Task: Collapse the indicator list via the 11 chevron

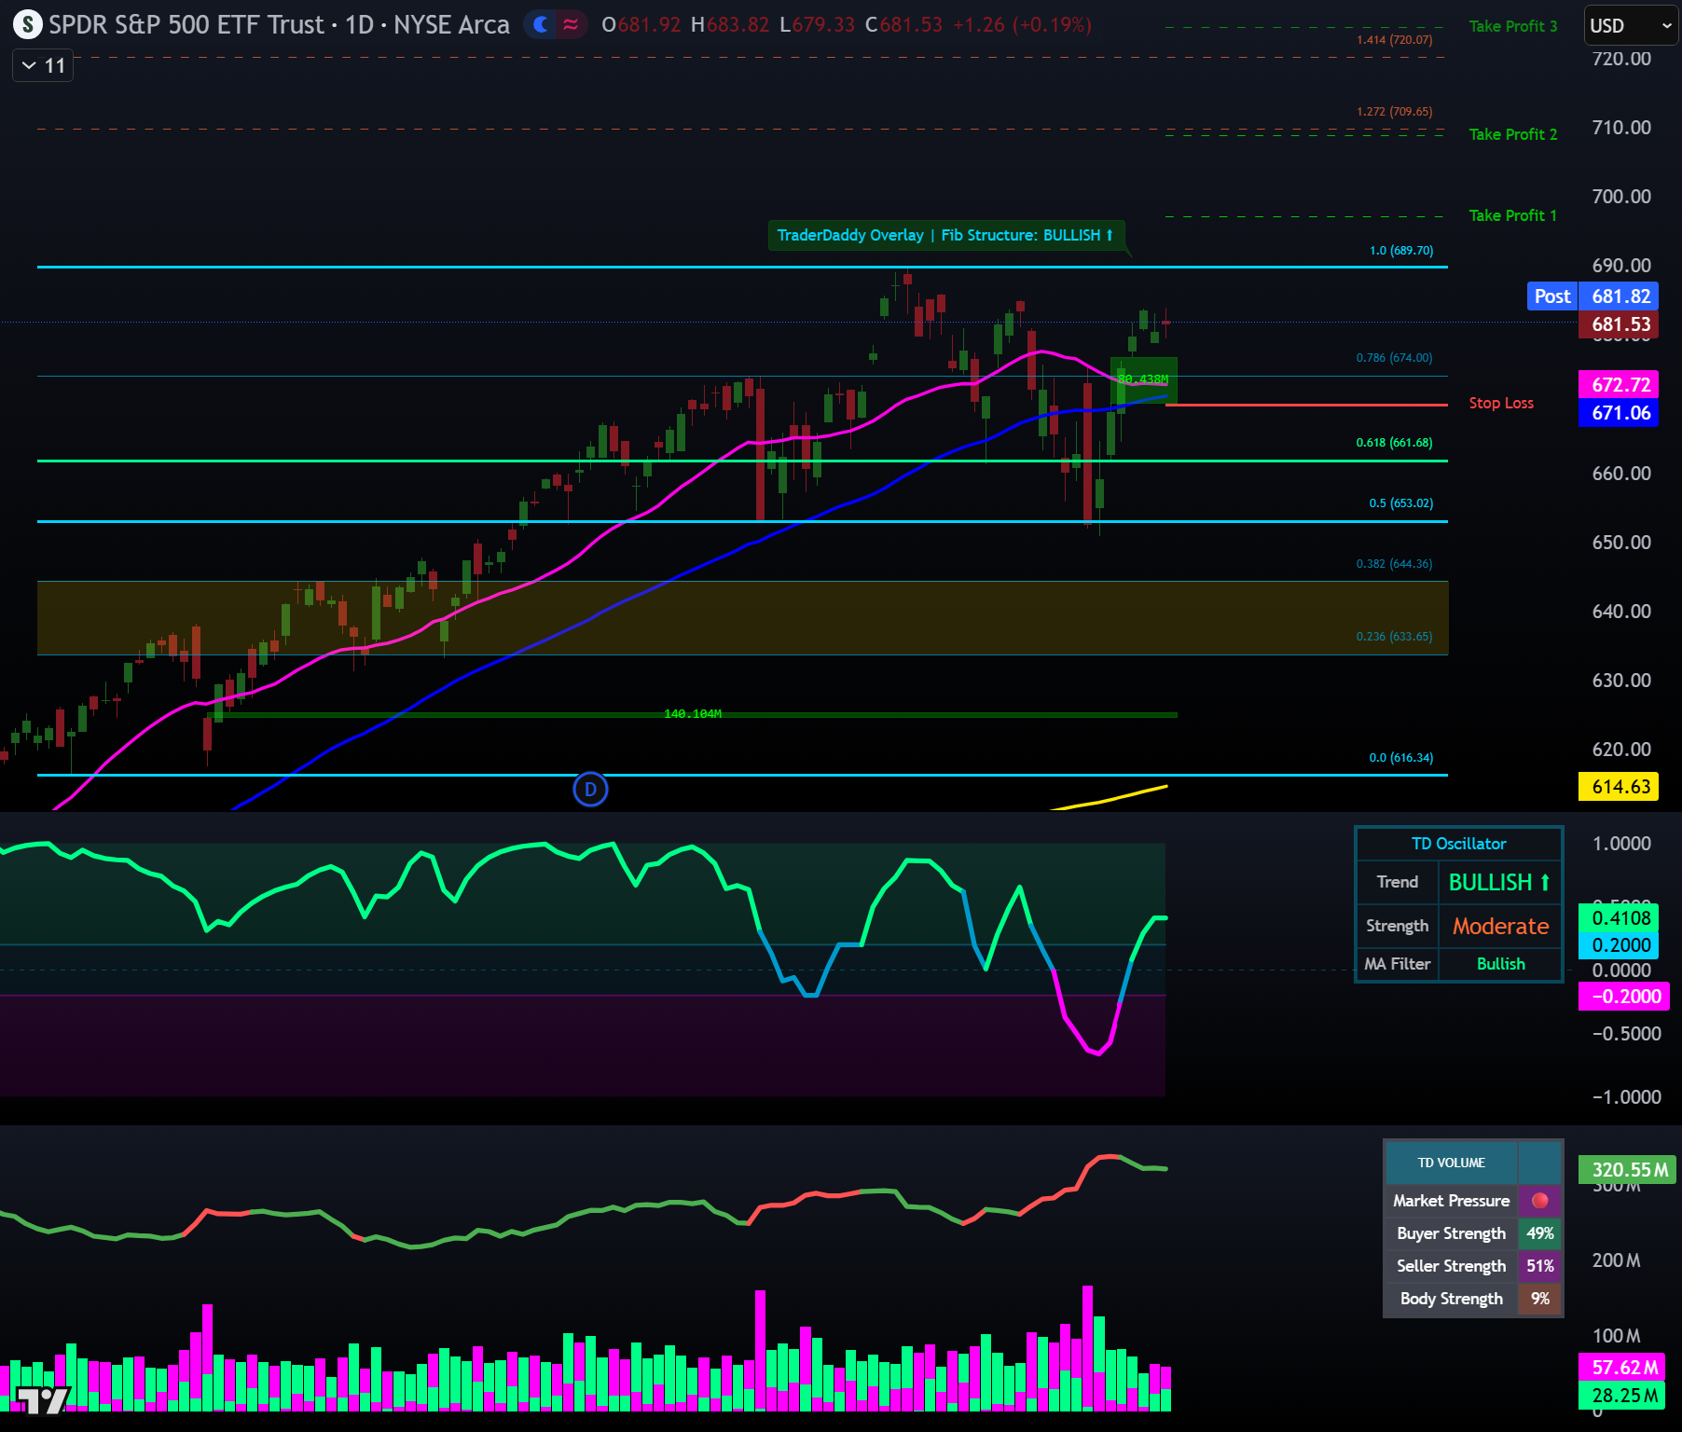Action: tap(41, 65)
